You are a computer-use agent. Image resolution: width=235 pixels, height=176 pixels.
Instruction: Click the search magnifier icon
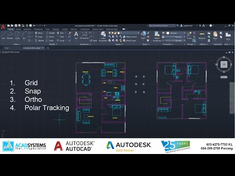[x=178, y=25]
